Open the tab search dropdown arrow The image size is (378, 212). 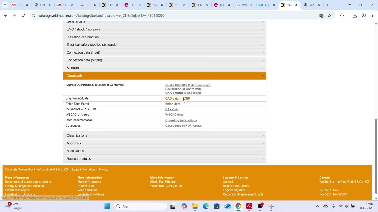click(5, 5)
